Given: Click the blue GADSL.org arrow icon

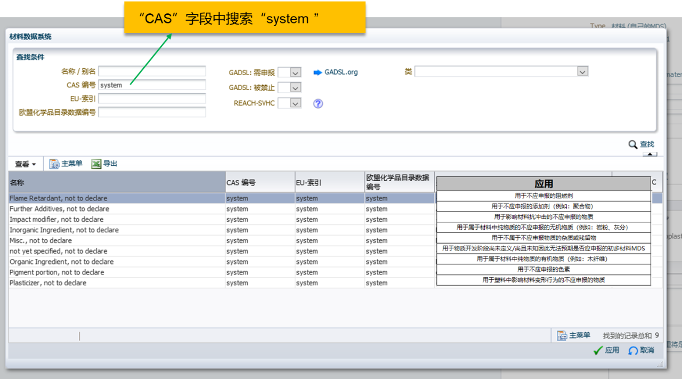Looking at the screenshot, I should (x=318, y=72).
